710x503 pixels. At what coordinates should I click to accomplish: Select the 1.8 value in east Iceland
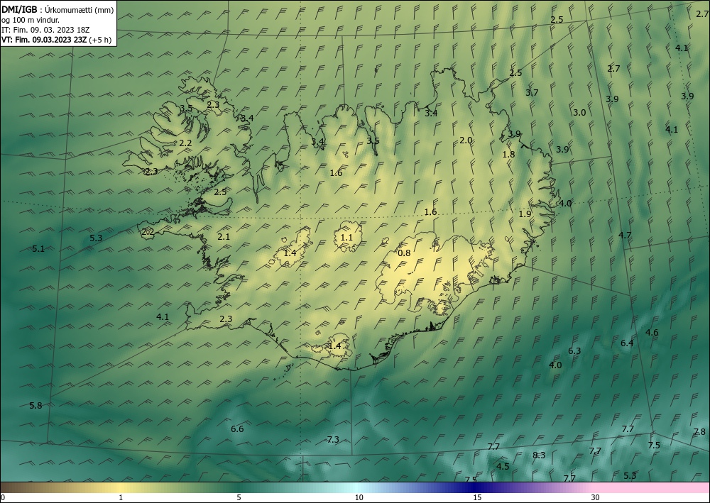(x=508, y=154)
